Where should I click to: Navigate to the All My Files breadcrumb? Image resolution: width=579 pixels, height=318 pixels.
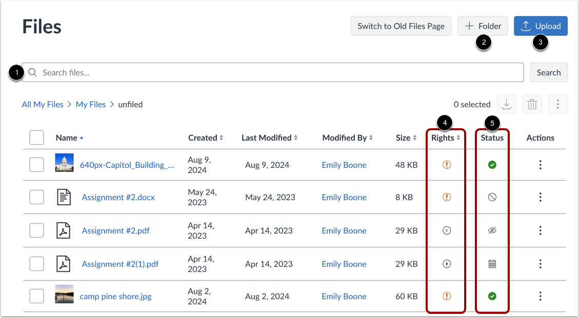tap(43, 104)
